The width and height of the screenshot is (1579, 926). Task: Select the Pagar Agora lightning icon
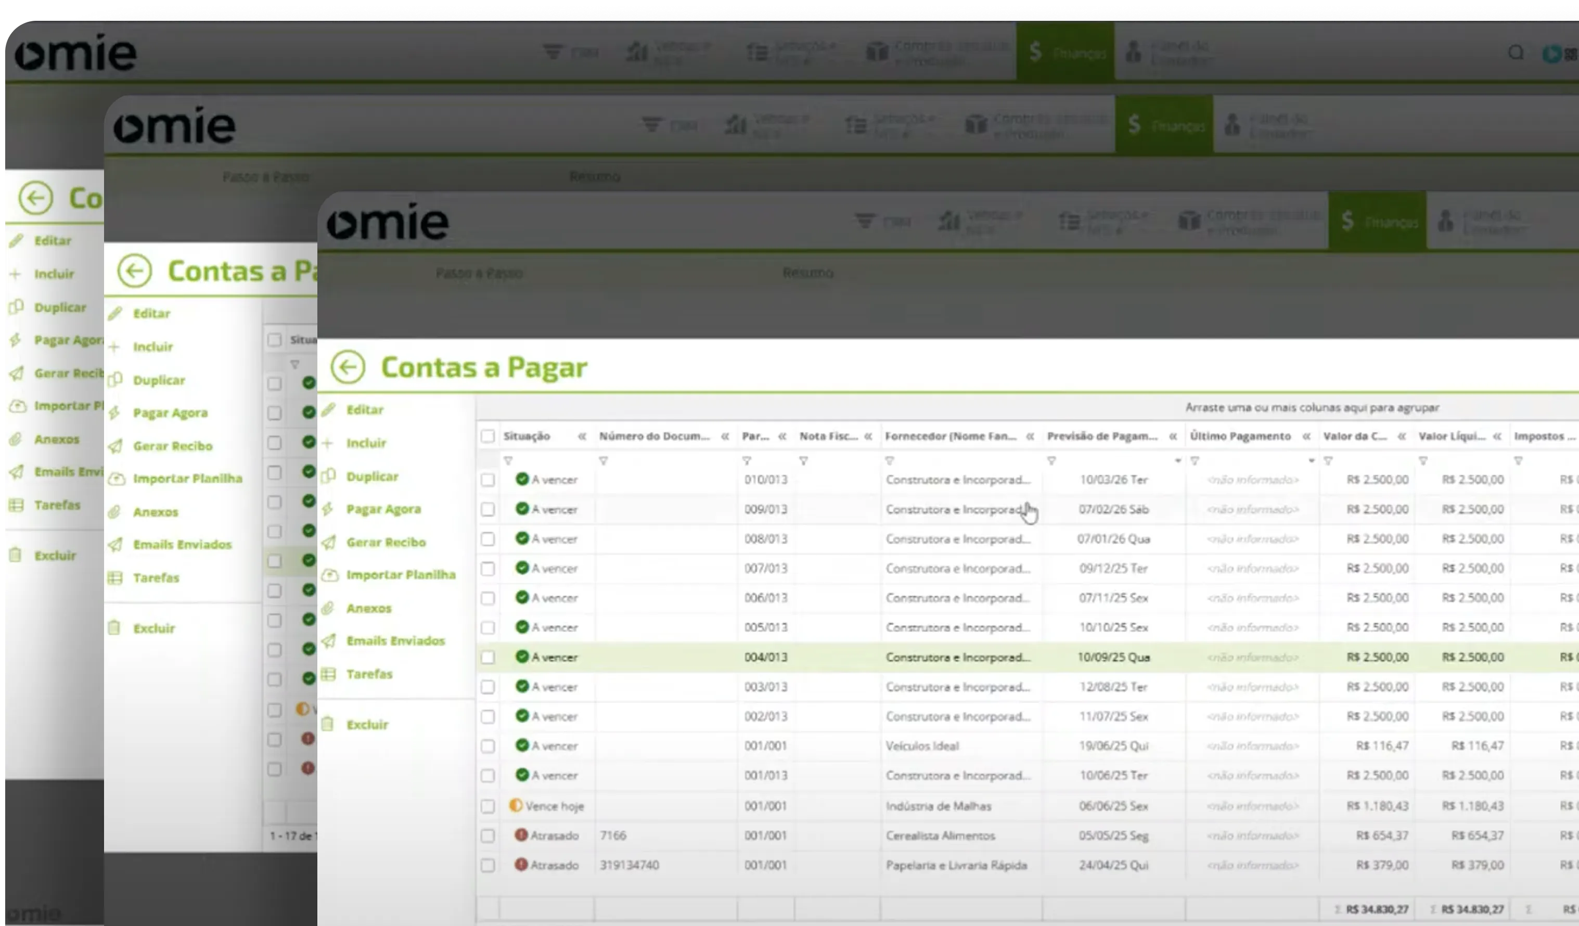tap(330, 509)
